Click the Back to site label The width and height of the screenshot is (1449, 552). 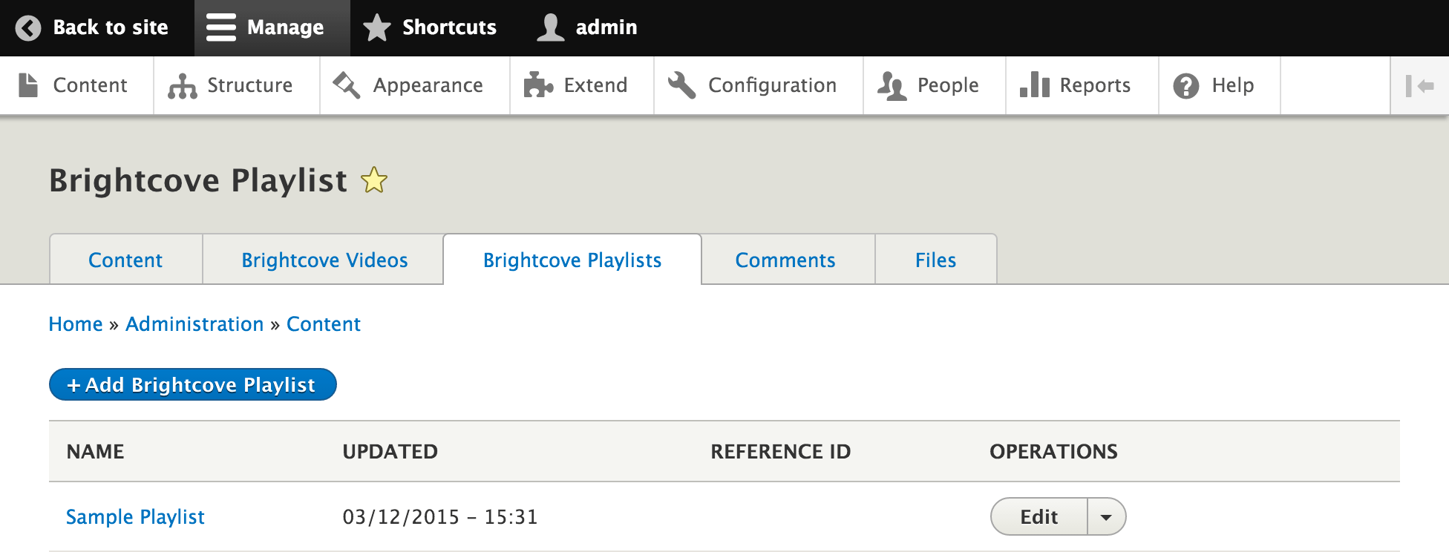pos(111,27)
